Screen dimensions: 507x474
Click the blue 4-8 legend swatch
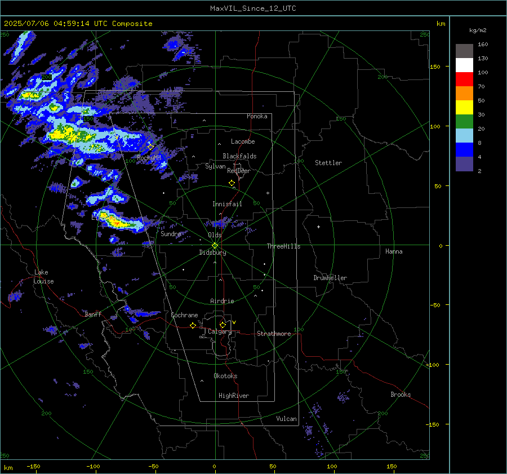464,149
